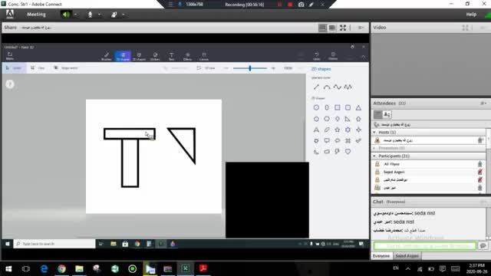Collapse the Hosts group in Attendees

click(374, 133)
